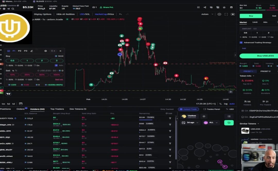Close the floating instant trade panel

60,51
